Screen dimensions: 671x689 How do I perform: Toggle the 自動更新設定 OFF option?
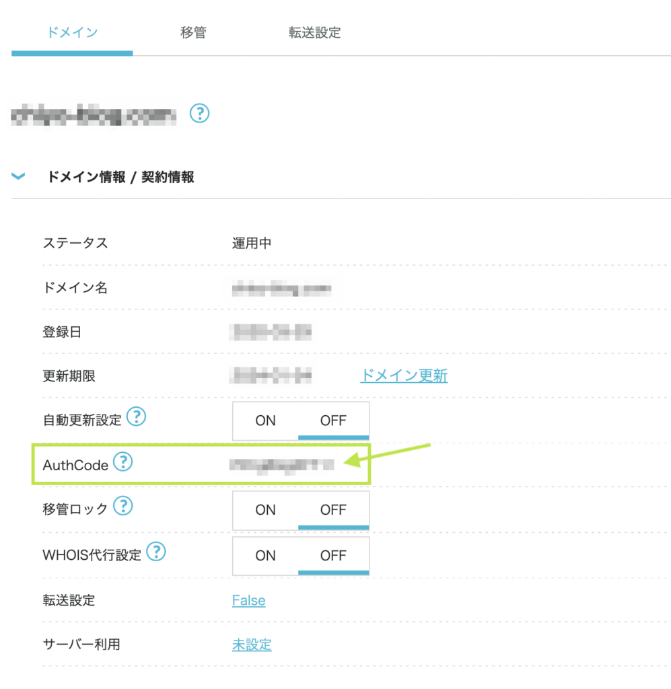333,421
